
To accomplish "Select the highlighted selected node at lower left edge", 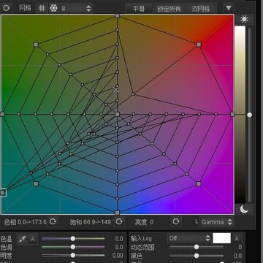I will click(x=3, y=193).
